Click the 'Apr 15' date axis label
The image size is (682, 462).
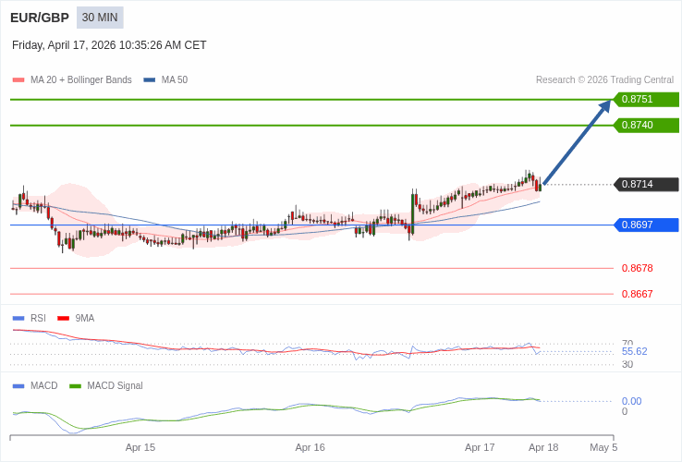tap(140, 447)
